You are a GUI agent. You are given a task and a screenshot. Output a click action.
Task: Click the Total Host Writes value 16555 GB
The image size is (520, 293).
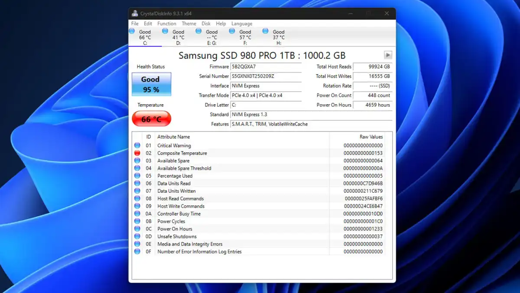373,76
